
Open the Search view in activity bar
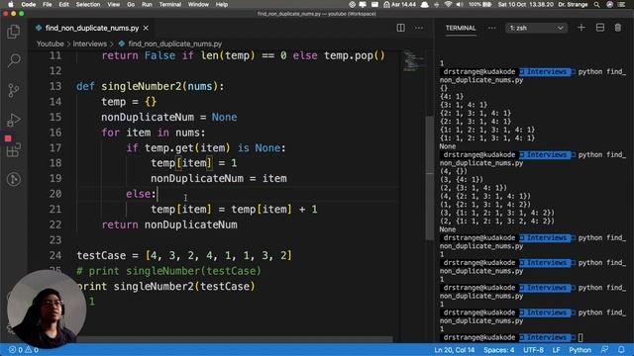(x=13, y=61)
